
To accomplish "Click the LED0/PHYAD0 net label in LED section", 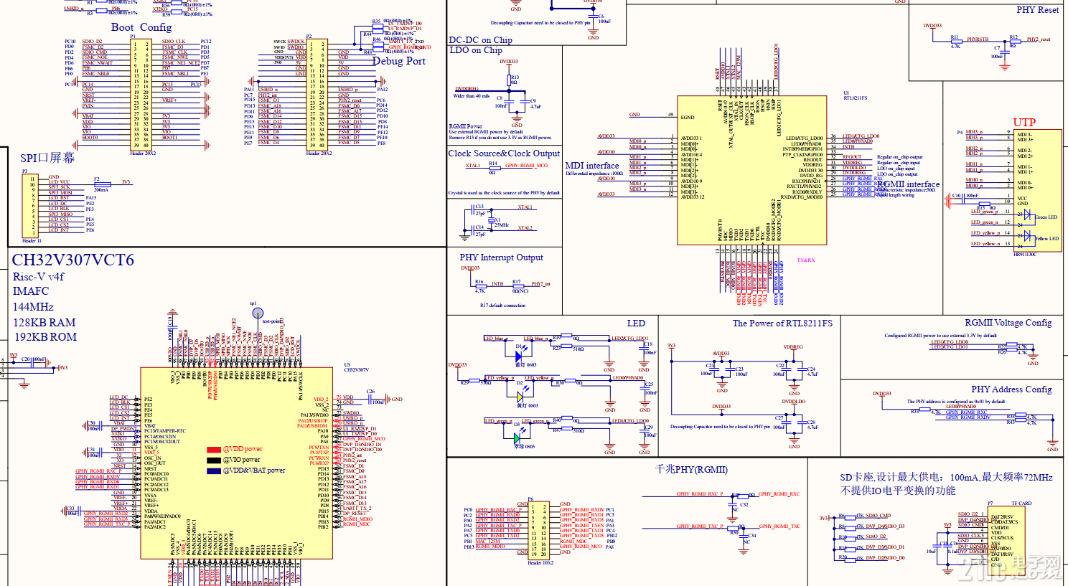I will (628, 378).
